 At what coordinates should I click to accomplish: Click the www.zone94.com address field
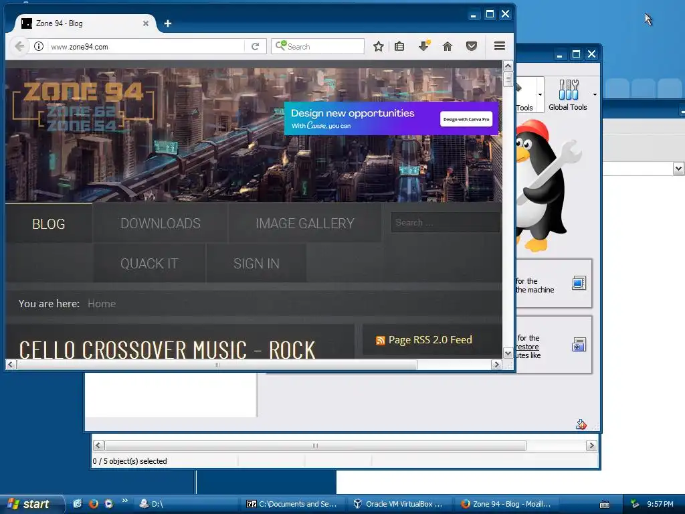[146, 46]
